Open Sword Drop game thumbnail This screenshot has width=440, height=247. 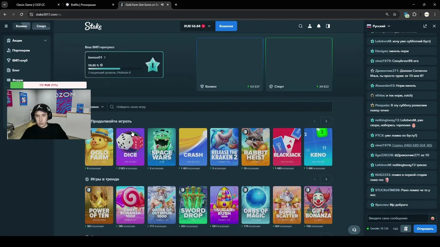193,205
